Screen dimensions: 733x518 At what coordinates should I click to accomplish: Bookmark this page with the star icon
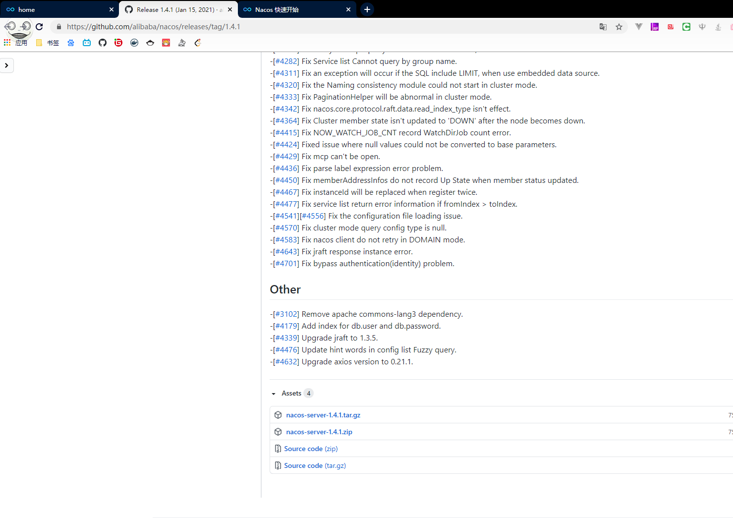(x=619, y=27)
